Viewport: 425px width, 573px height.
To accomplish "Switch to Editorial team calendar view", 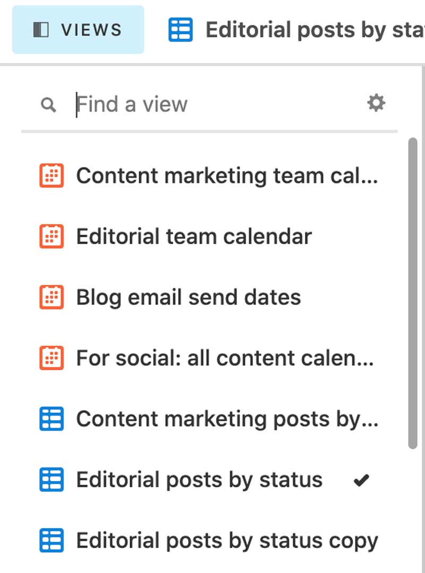I will [194, 236].
